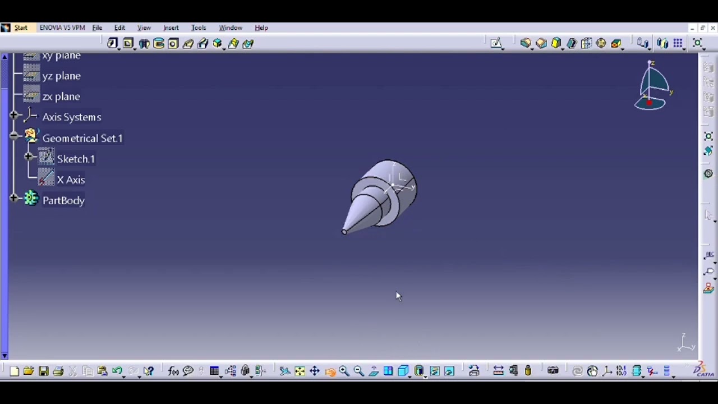The width and height of the screenshot is (718, 404).
Task: Select the Draft Angle tool
Action: point(556,43)
